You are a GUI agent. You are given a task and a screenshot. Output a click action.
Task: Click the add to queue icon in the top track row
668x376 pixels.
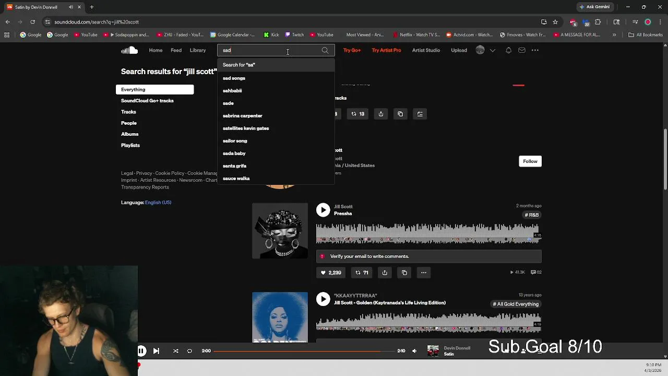click(x=420, y=114)
